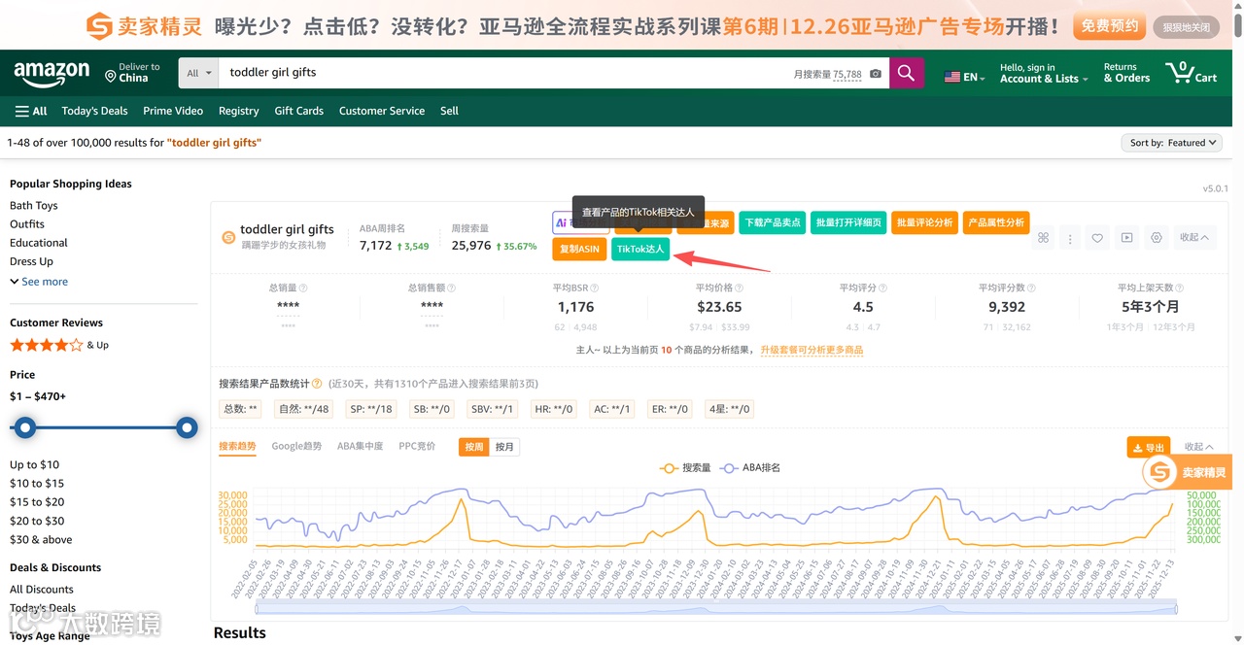
Task: Click the 导出 export button
Action: pos(1148,448)
